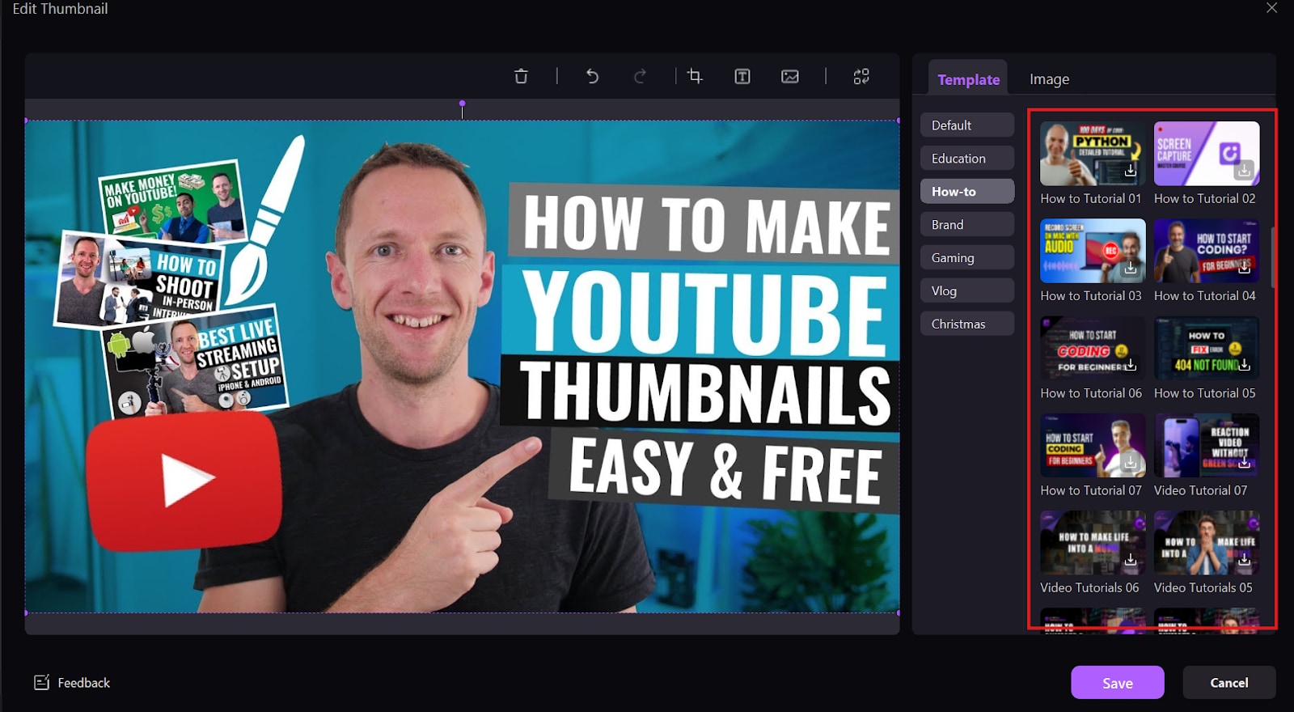Click the rotation handle above the canvas
This screenshot has width=1294, height=712.
click(462, 104)
